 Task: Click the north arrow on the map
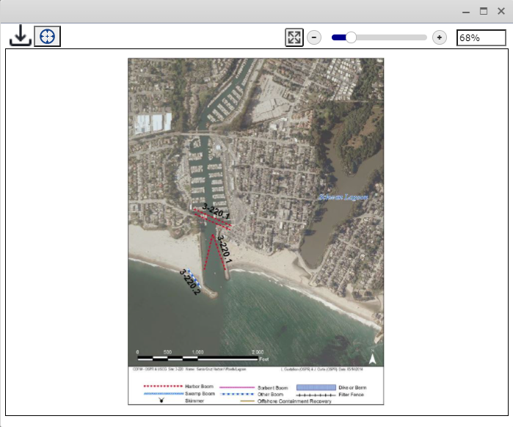click(372, 359)
